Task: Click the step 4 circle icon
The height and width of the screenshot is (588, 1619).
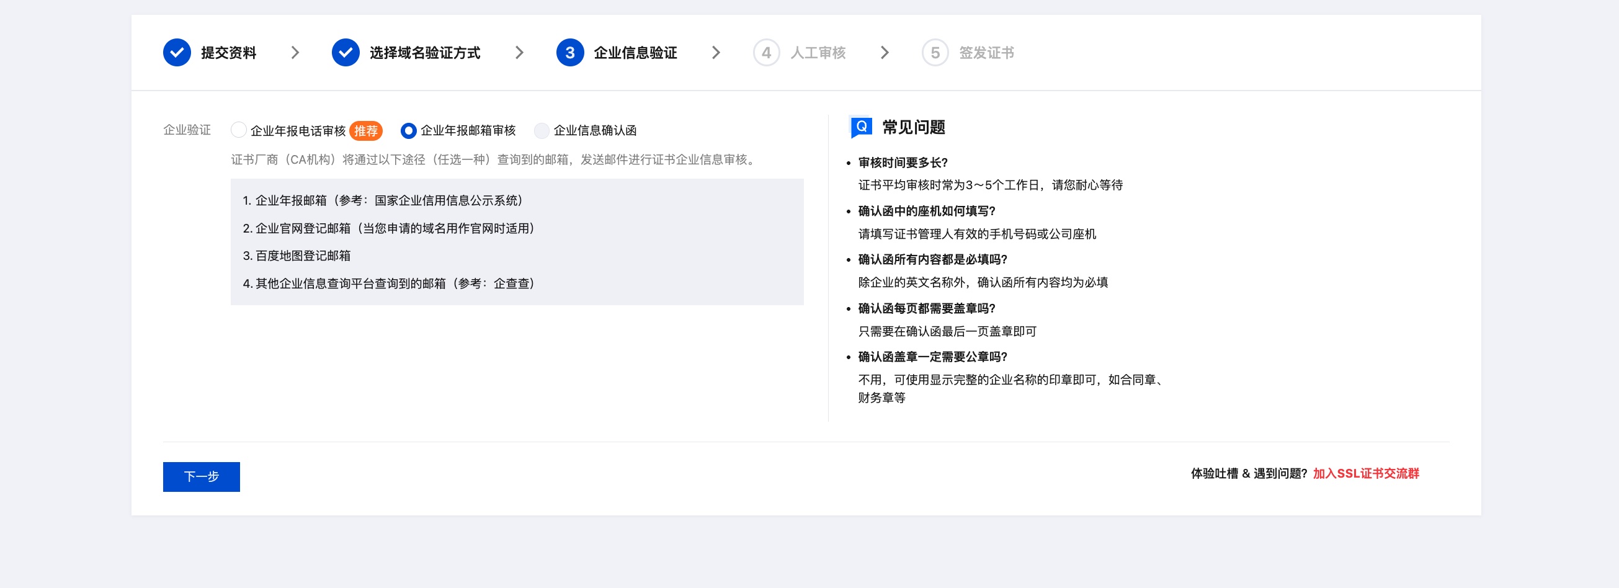Action: pyautogui.click(x=766, y=53)
